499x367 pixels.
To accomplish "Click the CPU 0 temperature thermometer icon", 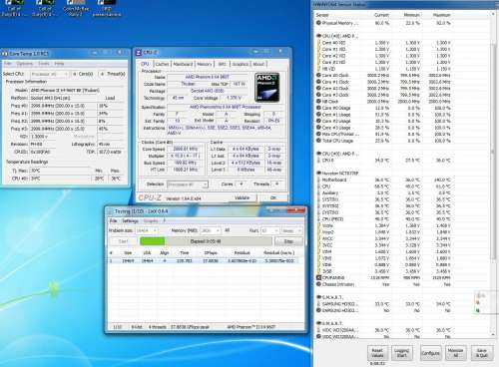I will [x=319, y=161].
